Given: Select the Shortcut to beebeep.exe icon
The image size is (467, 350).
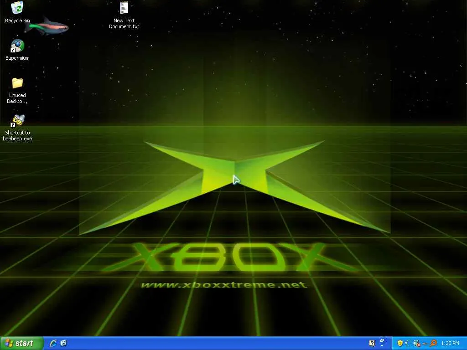Looking at the screenshot, I should [17, 128].
